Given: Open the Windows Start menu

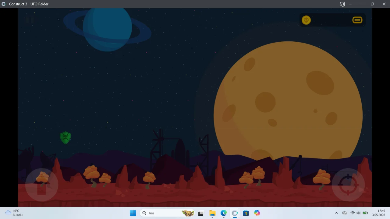Looking at the screenshot, I should [x=133, y=213].
